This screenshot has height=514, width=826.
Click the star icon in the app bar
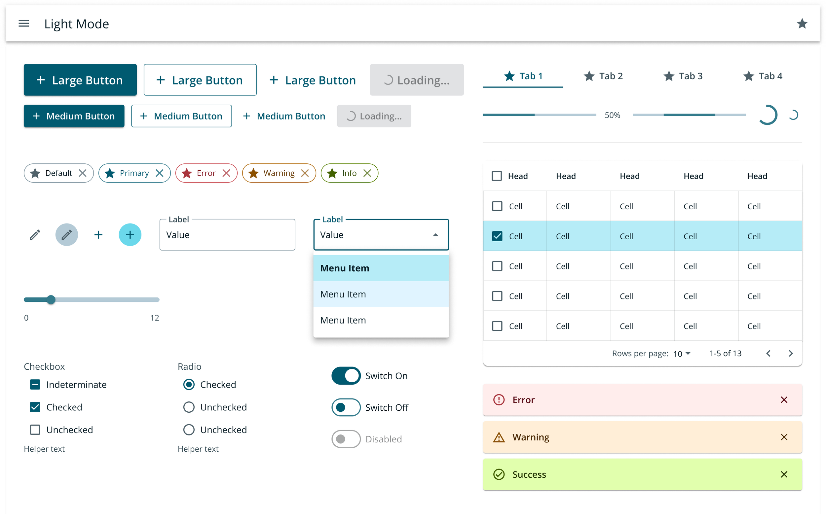[802, 23]
